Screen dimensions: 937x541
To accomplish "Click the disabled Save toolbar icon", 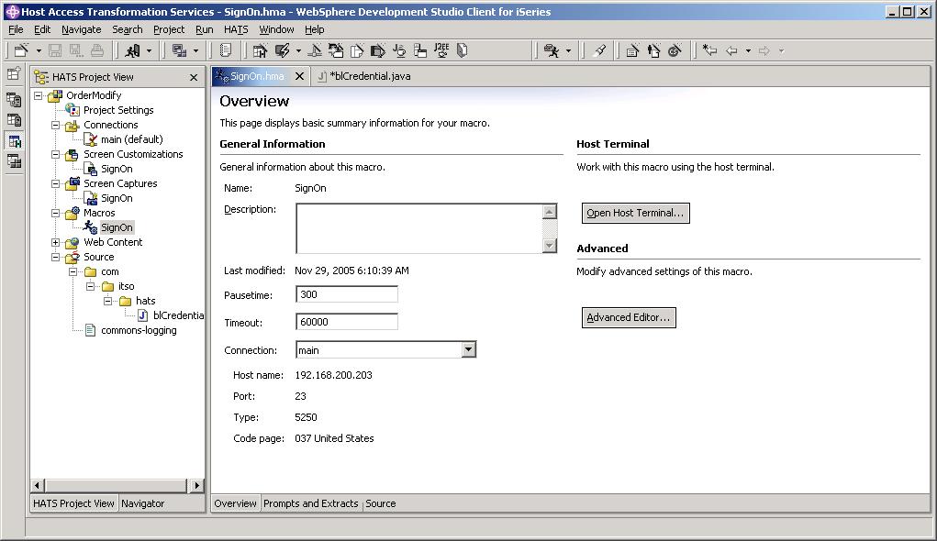I will point(55,50).
